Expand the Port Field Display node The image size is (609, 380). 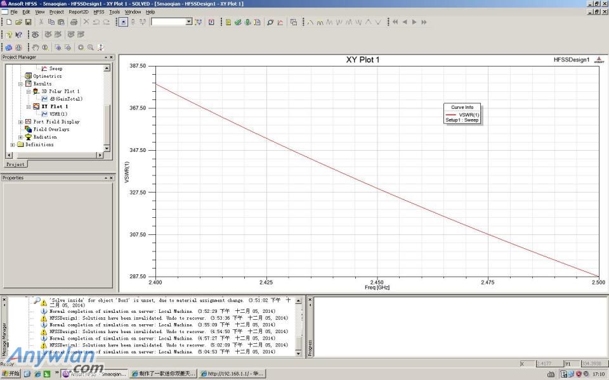click(20, 122)
